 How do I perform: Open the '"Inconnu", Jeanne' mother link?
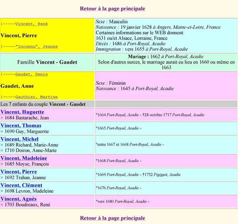(36, 46)
